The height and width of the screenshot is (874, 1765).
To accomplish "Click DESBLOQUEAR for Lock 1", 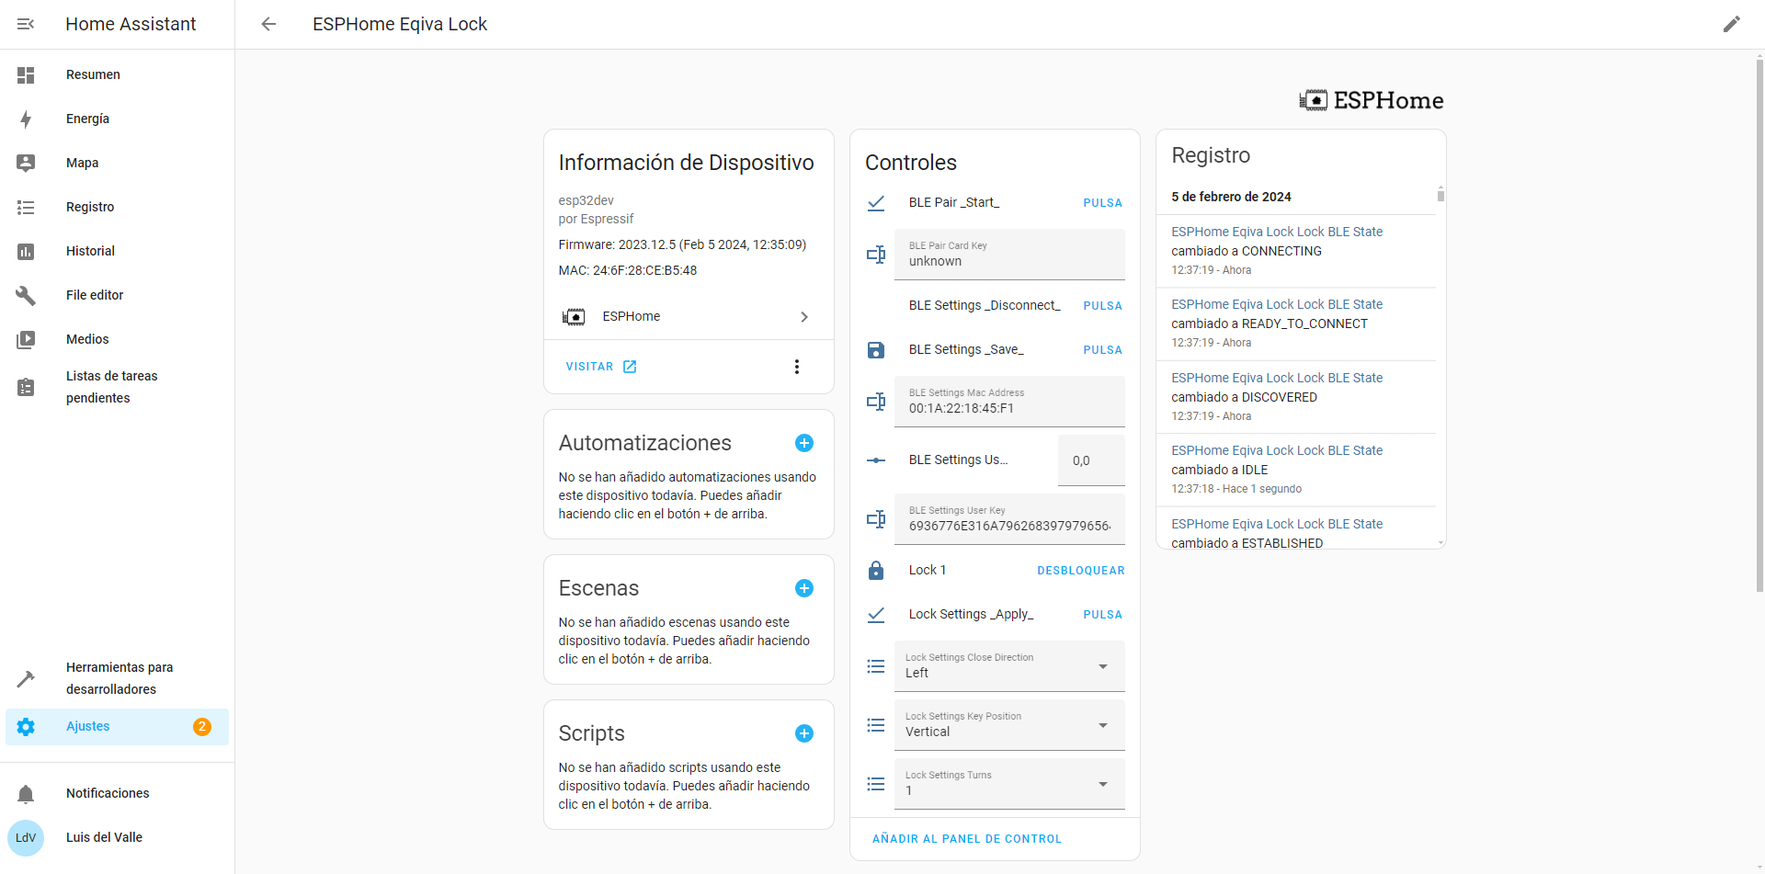I will (x=1081, y=571).
